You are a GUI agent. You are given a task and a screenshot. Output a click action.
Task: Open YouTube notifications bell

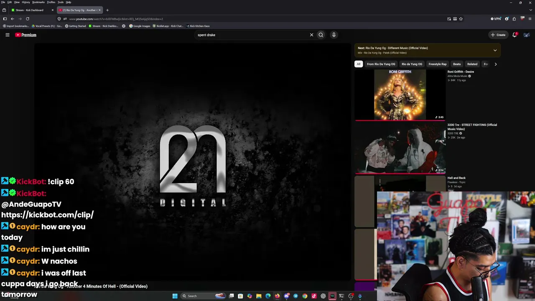(515, 35)
